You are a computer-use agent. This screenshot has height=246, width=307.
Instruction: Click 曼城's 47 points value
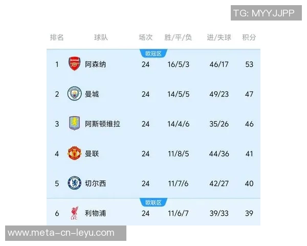(x=249, y=94)
